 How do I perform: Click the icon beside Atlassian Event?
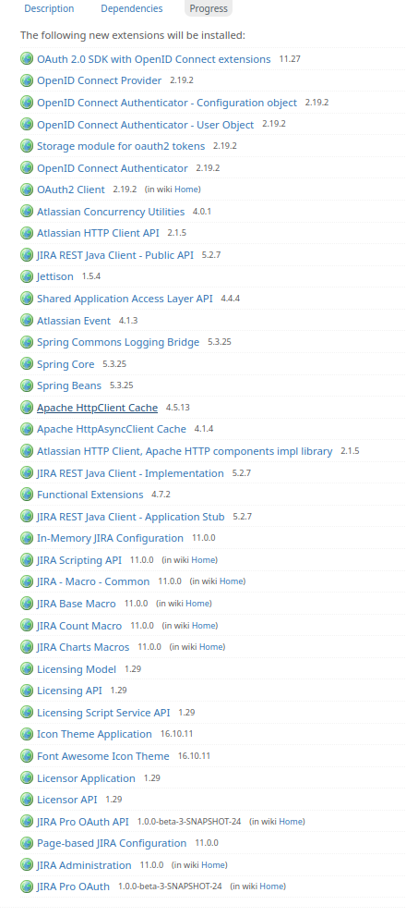[27, 321]
